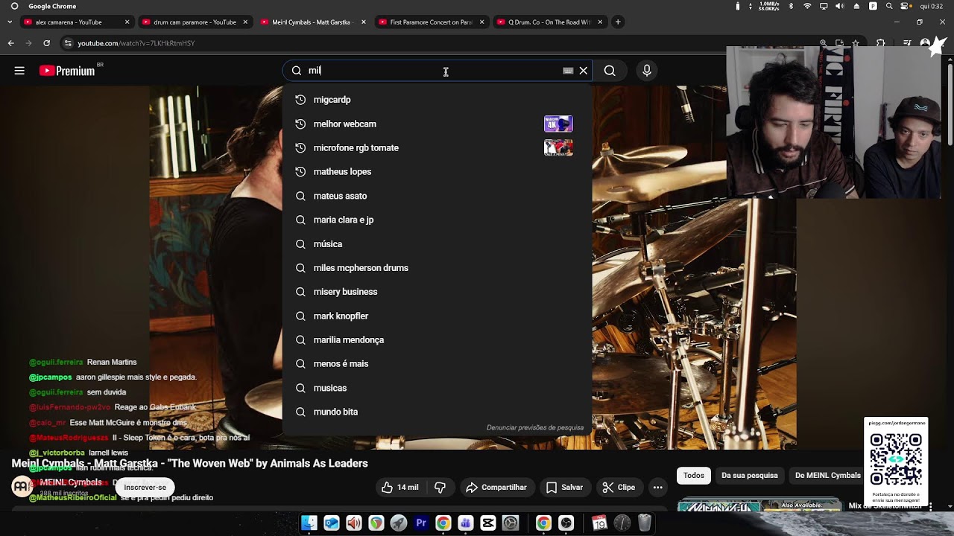
Task: Choose suggestion "marília mendonça"
Action: pos(437,340)
